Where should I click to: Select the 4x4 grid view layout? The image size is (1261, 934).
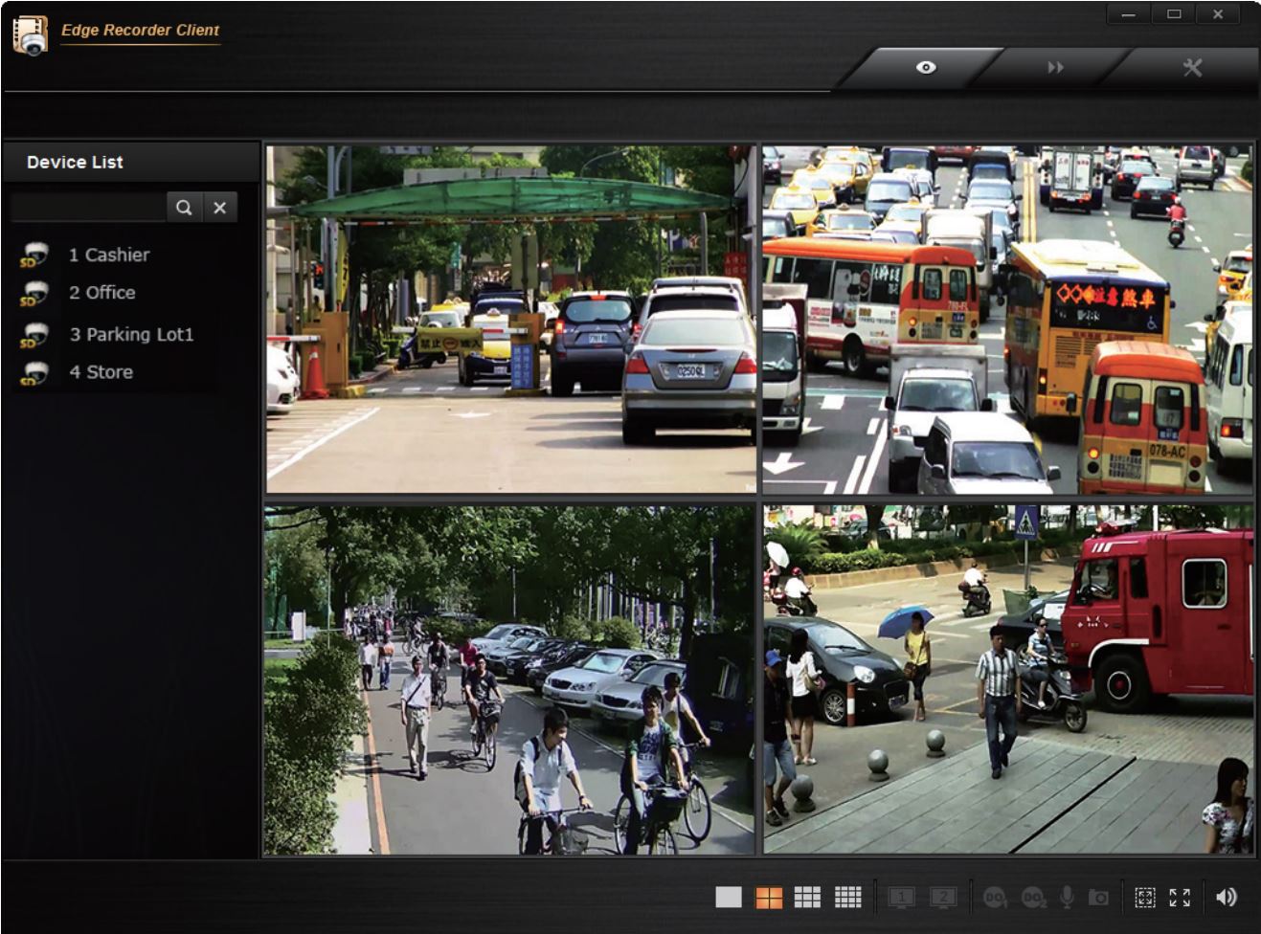[x=847, y=897]
